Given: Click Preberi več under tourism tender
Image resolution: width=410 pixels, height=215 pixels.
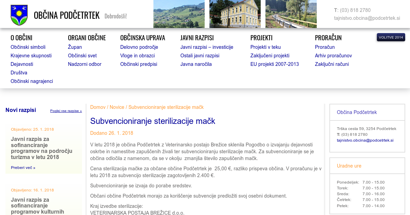Looking at the screenshot, I should tap(23, 168).
